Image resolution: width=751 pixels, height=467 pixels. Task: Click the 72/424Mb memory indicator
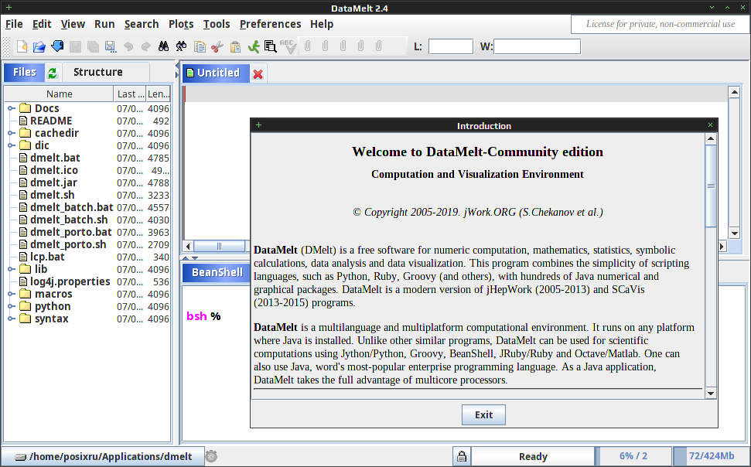pyautogui.click(x=711, y=456)
